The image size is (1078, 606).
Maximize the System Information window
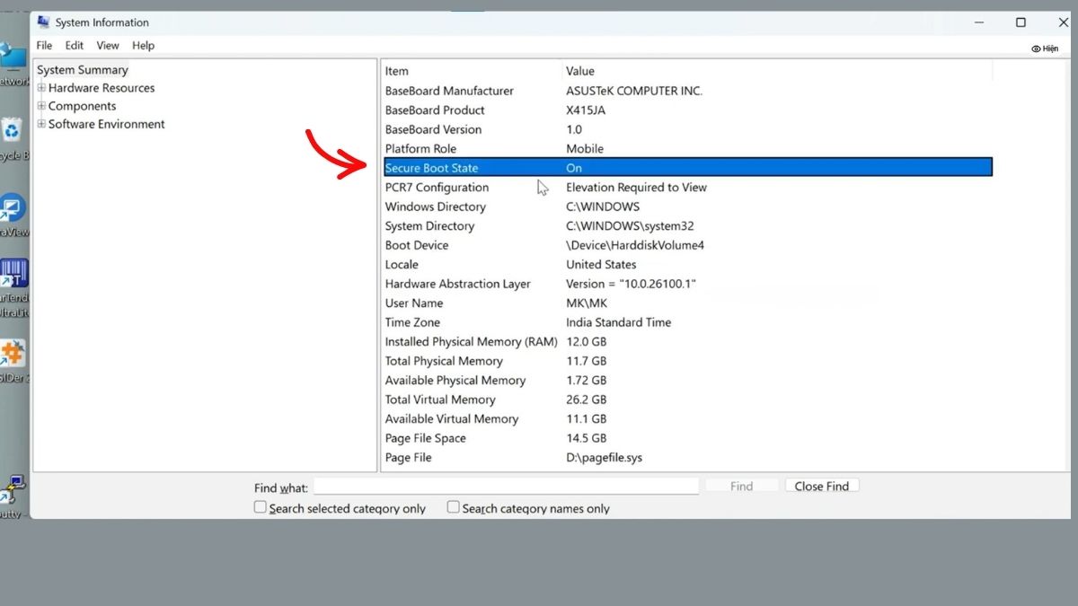tap(1021, 22)
